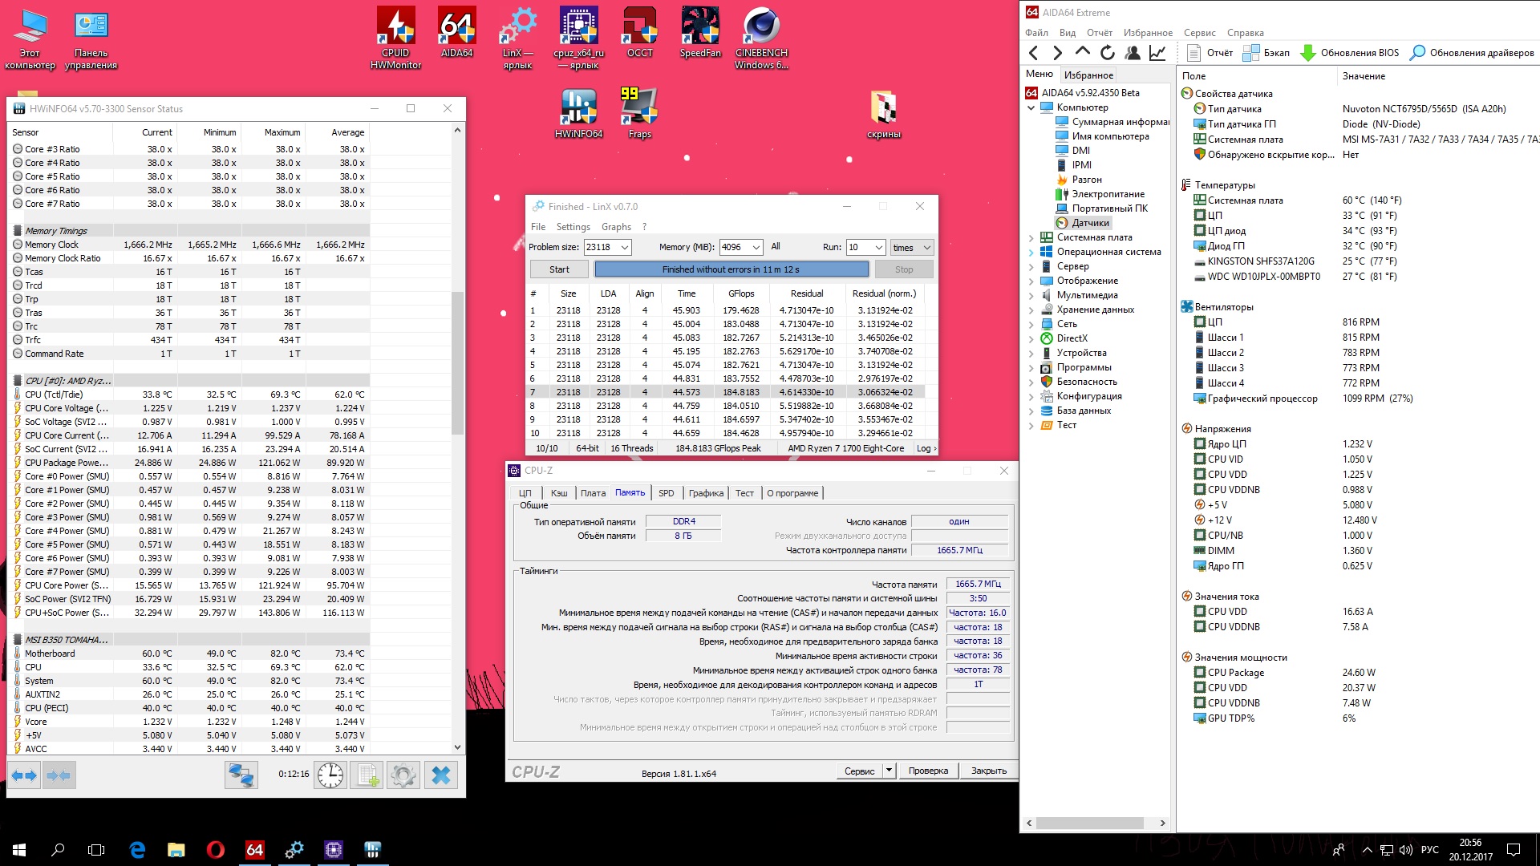Open LinX Problem size dropdown

click(624, 247)
